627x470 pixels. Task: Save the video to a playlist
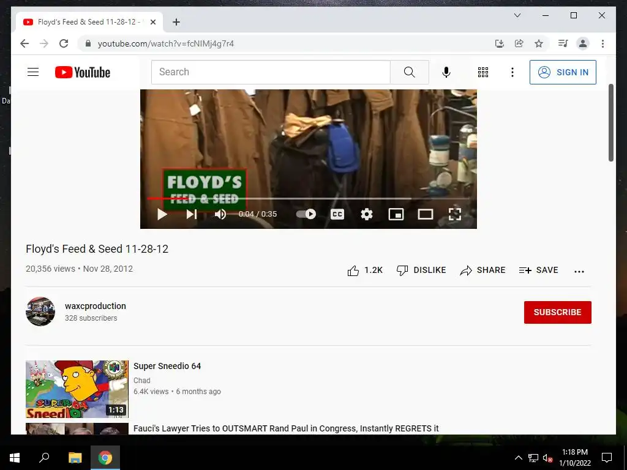pyautogui.click(x=539, y=270)
